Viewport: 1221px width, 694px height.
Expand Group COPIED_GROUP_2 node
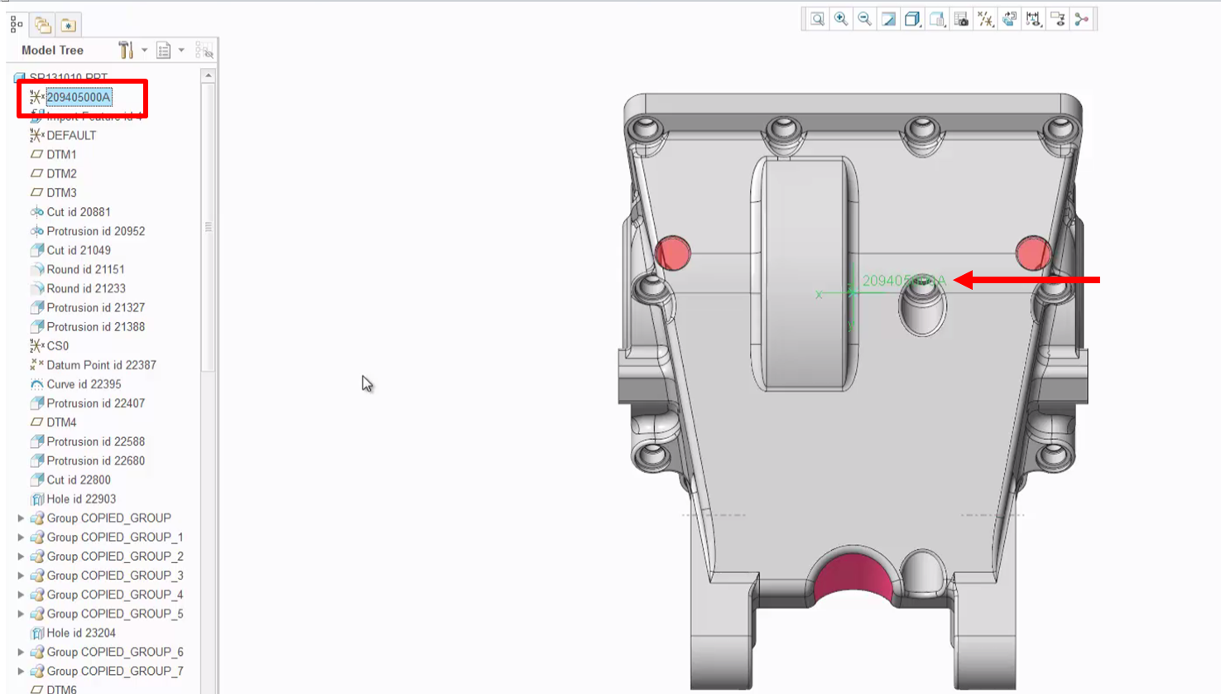pos(21,557)
